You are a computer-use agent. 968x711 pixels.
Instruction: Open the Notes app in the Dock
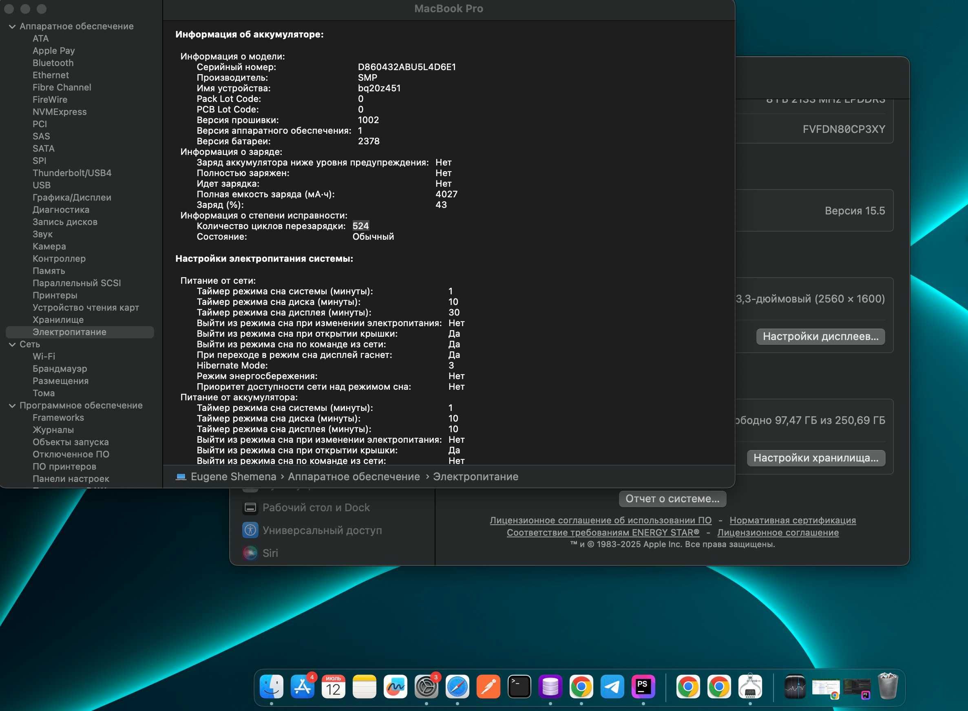click(365, 687)
